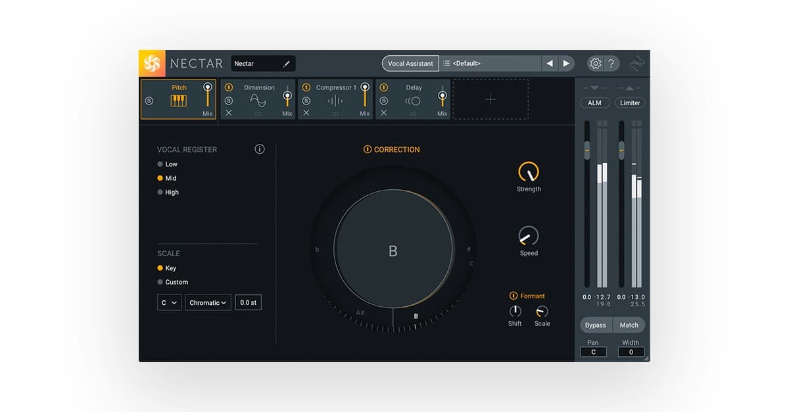The width and height of the screenshot is (789, 412).
Task: Open the Chromatic scale dropdown
Action: [207, 302]
